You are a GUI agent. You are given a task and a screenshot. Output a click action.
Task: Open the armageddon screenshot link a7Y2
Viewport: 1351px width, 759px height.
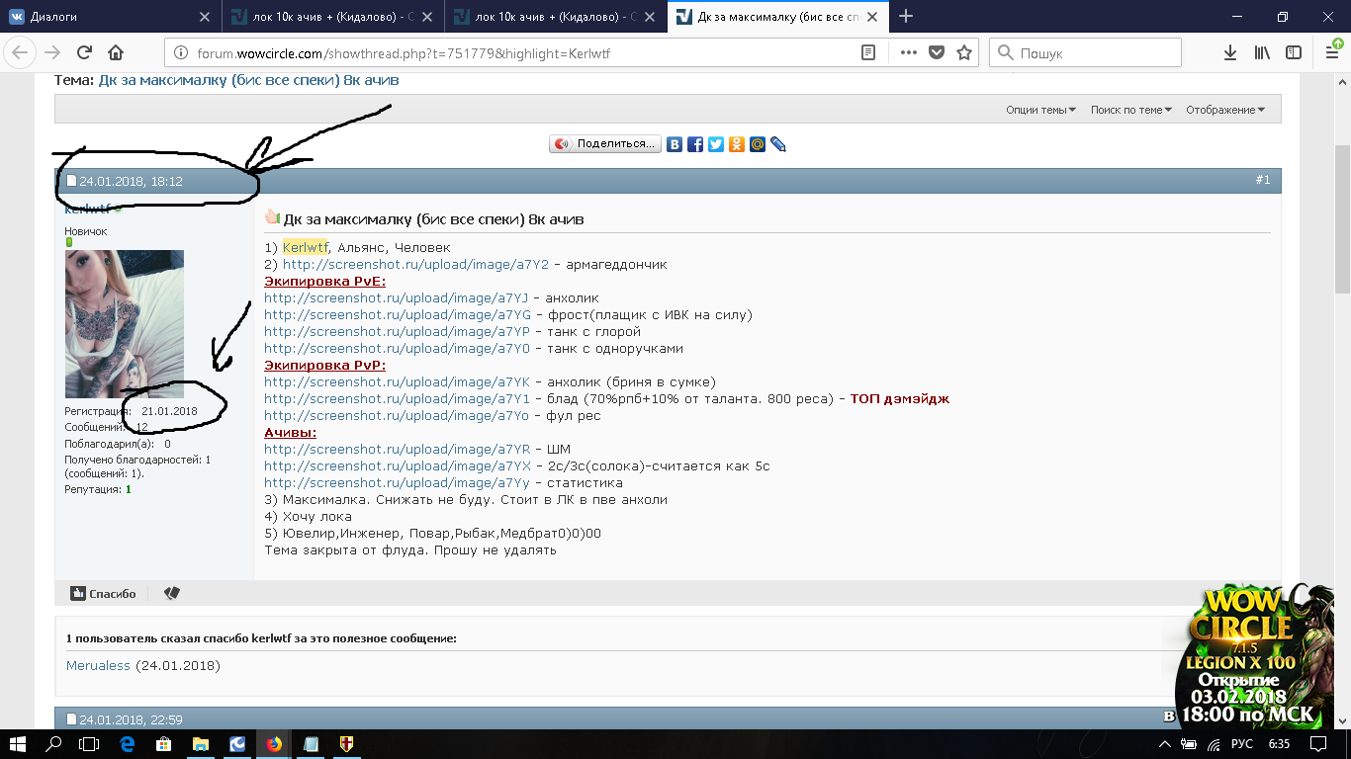[415, 265]
